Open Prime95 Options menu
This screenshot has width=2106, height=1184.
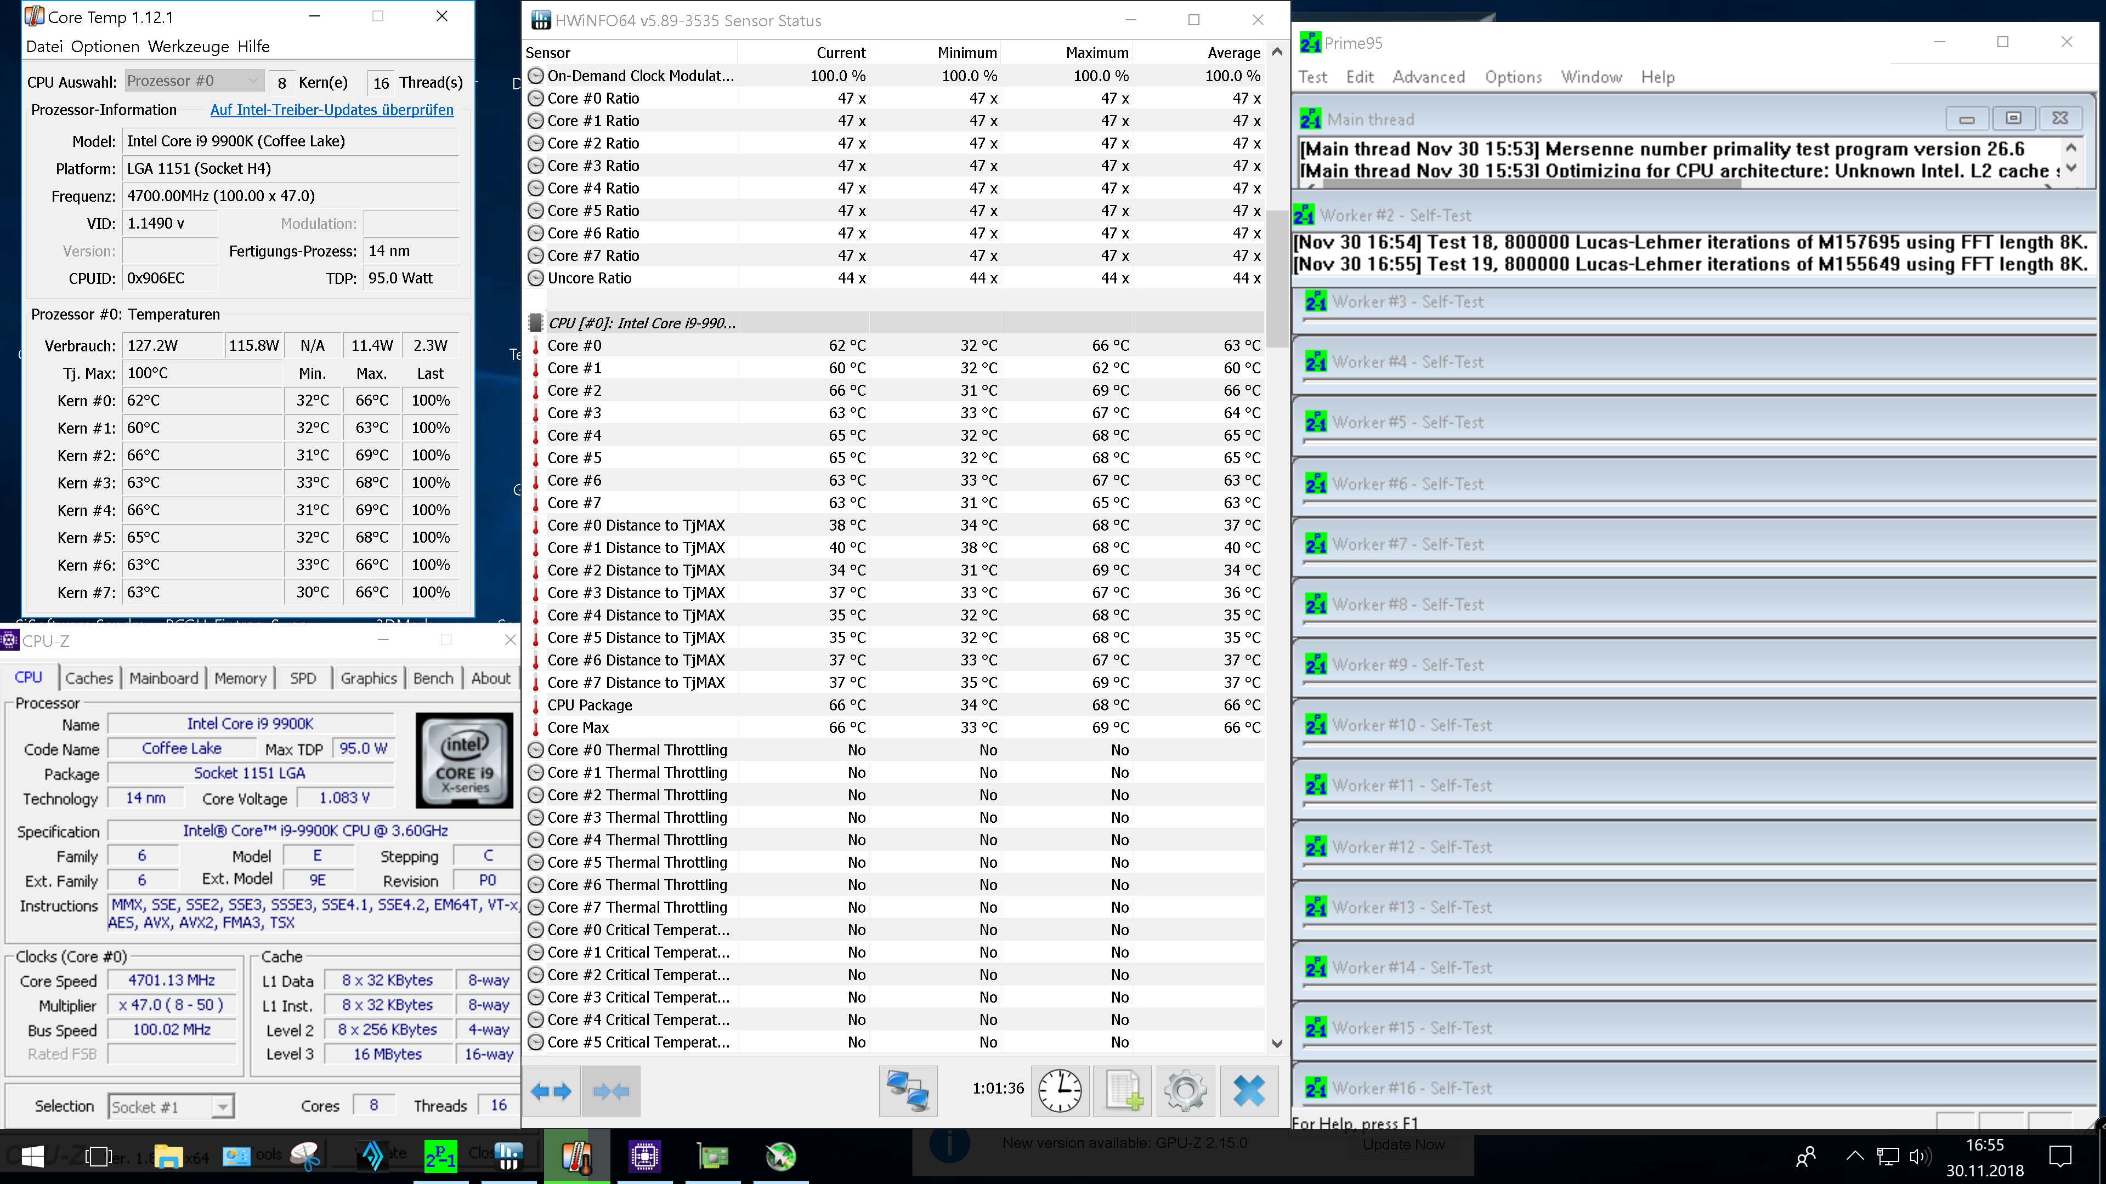coord(1513,77)
